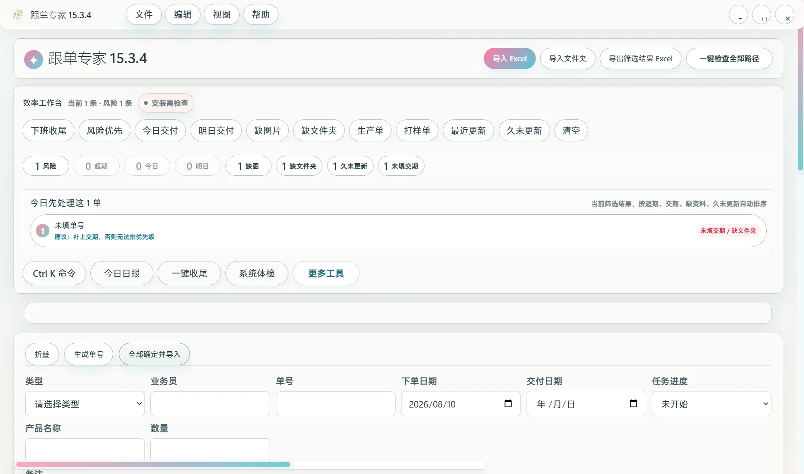Toggle the 生产单 filter
This screenshot has height=474, width=804.
tap(370, 130)
